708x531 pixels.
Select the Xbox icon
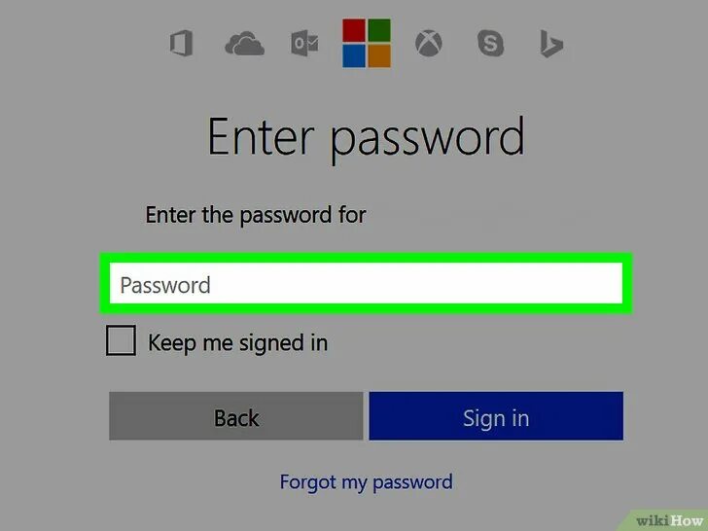click(429, 44)
